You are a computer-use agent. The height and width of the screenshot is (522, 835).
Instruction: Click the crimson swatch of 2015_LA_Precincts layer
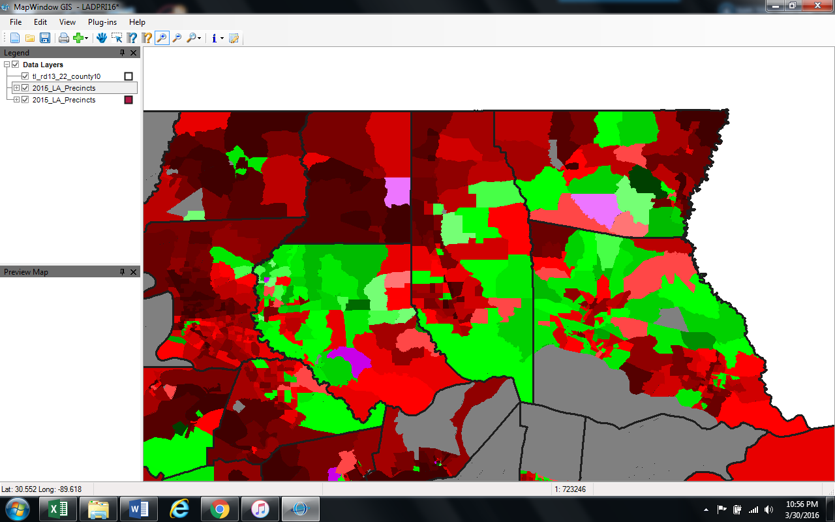point(129,100)
